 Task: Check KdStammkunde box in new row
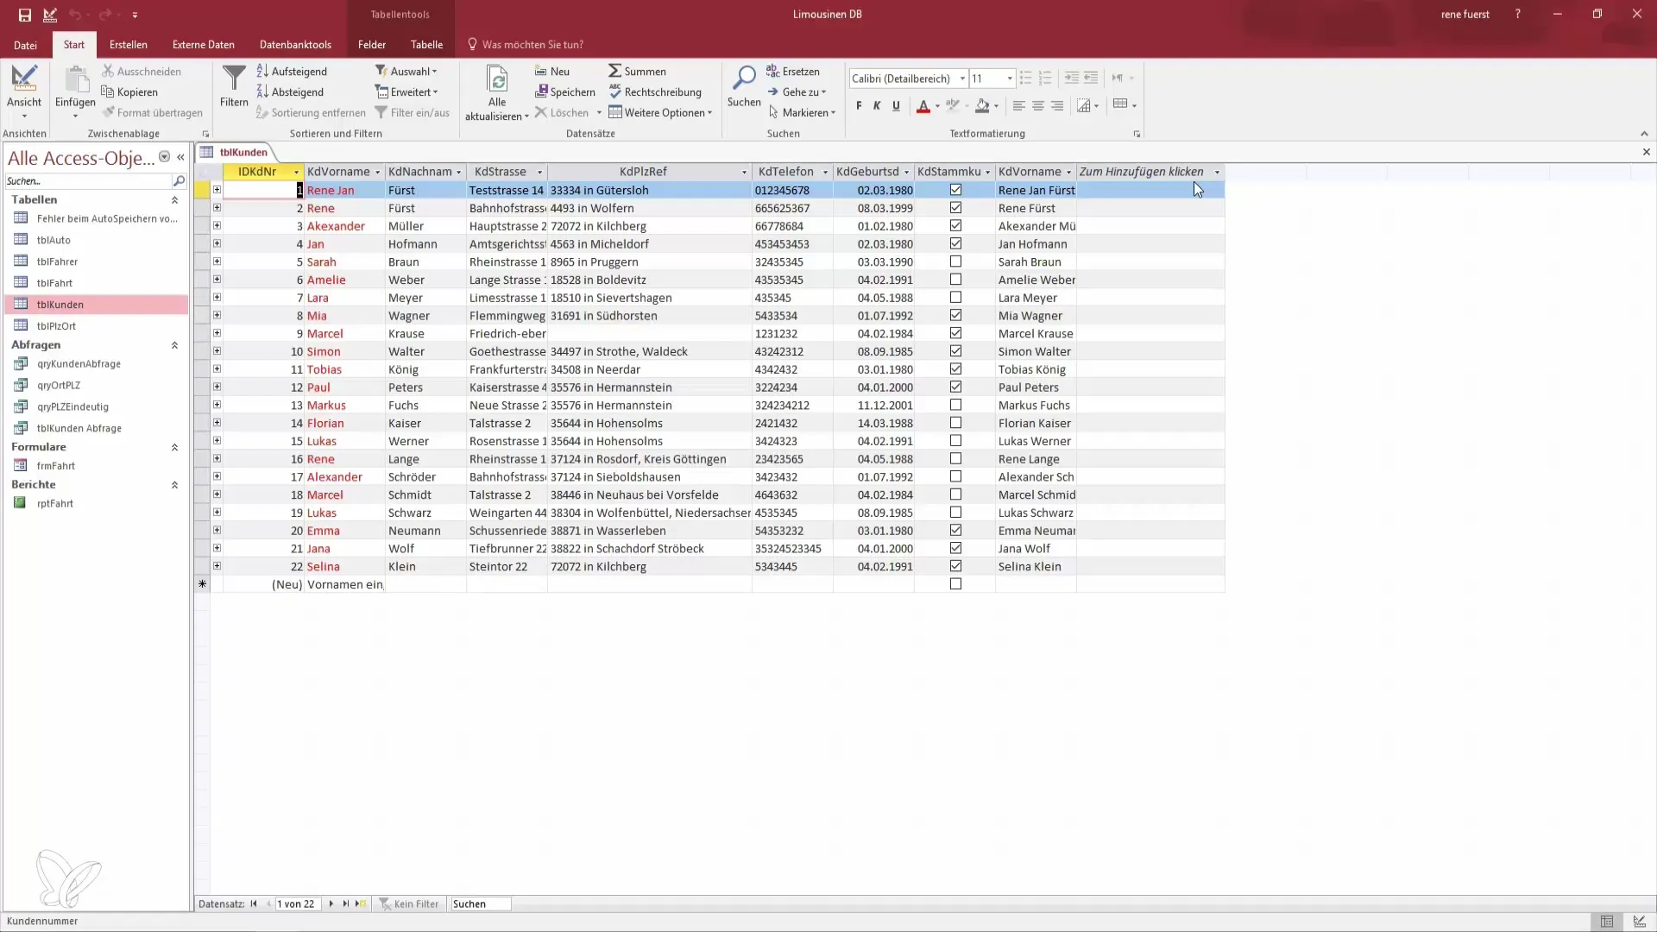(x=955, y=584)
